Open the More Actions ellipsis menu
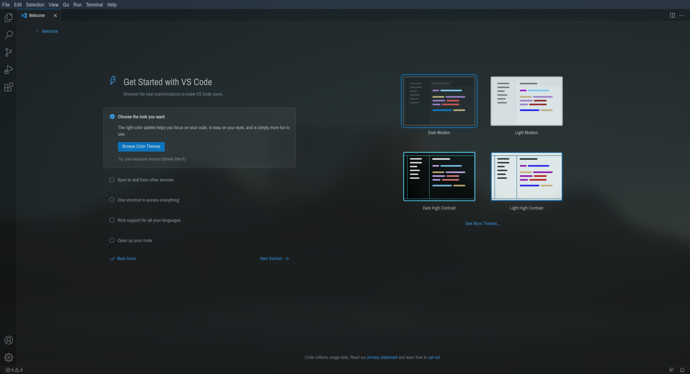This screenshot has width=690, height=374. (x=682, y=16)
